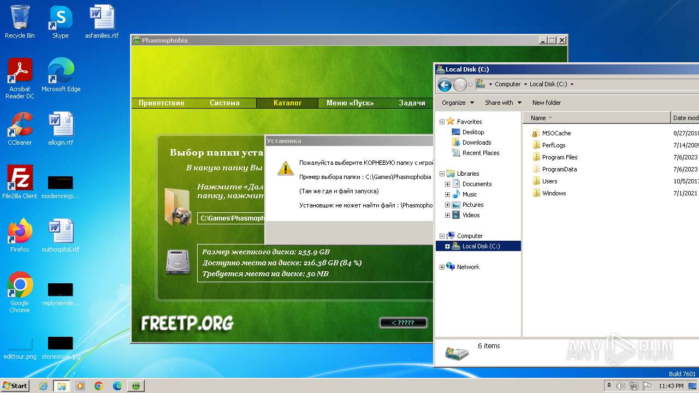This screenshot has height=393, width=699.
Task: Expand the Videos library node
Action: tap(447, 215)
